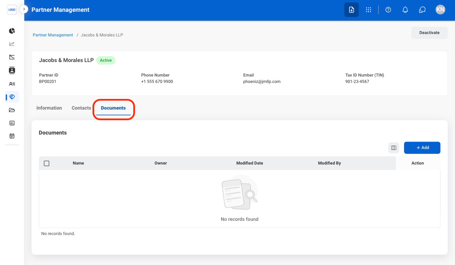Click the Deactivate button
The height and width of the screenshot is (265, 455).
click(429, 33)
